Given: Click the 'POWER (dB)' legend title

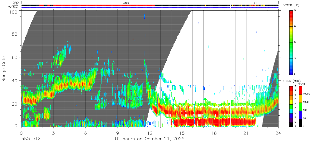Looking at the screenshot, I should [x=291, y=5].
